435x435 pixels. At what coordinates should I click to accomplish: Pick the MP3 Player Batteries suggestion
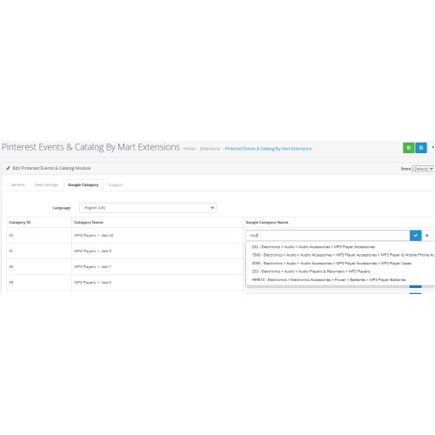click(x=329, y=279)
